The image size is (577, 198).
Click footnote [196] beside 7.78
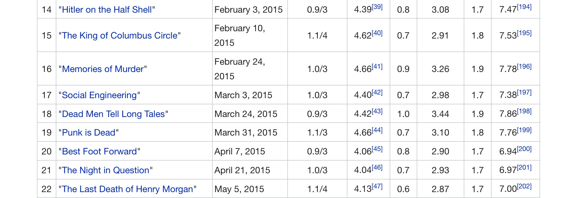click(524, 66)
